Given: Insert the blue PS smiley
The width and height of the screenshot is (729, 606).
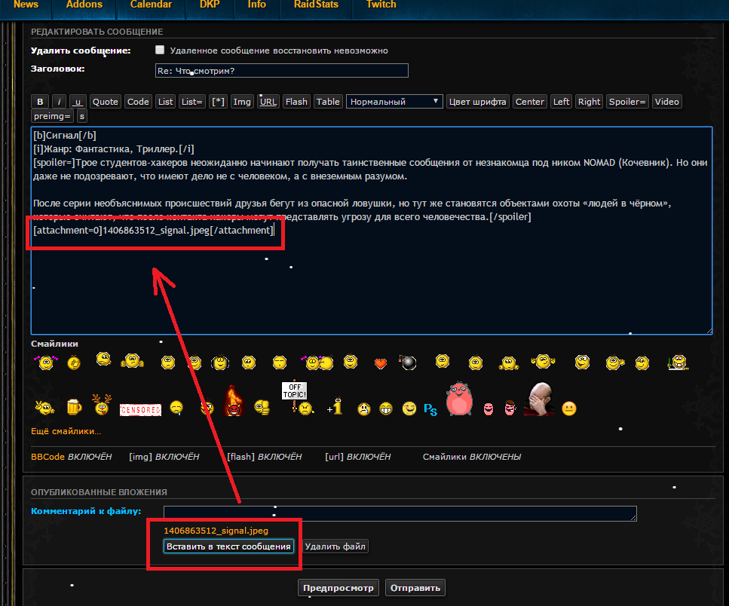Looking at the screenshot, I should (x=430, y=409).
